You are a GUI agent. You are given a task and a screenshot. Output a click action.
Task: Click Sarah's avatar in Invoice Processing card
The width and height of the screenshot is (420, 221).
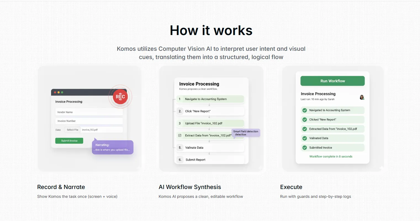(x=362, y=97)
